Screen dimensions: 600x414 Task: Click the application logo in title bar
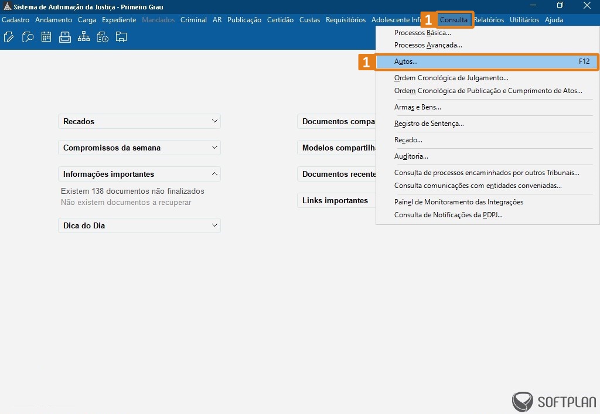7,6
